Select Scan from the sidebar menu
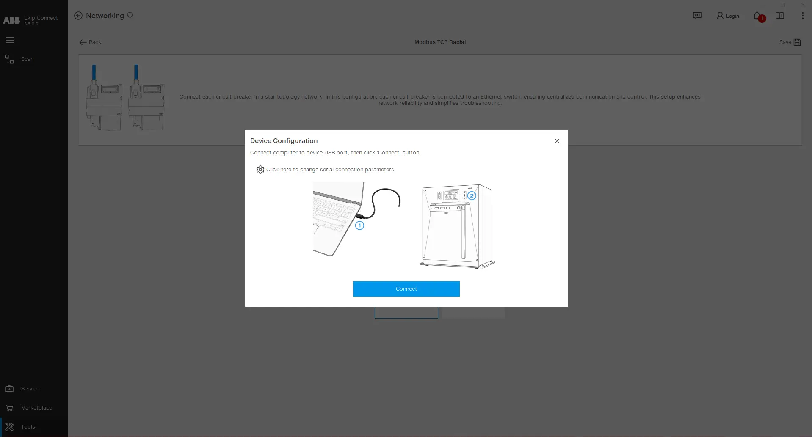The height and width of the screenshot is (437, 812). (27, 59)
